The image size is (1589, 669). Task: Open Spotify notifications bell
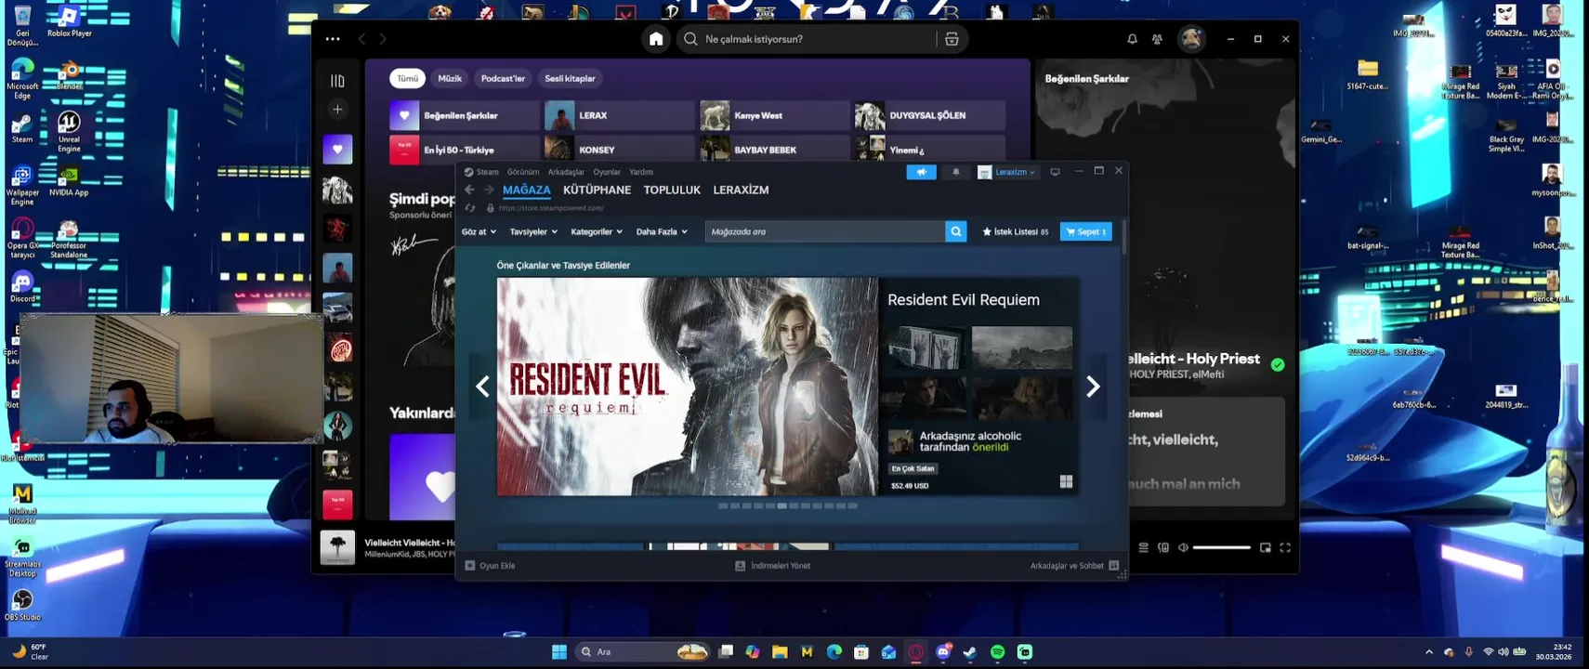pyautogui.click(x=1132, y=39)
